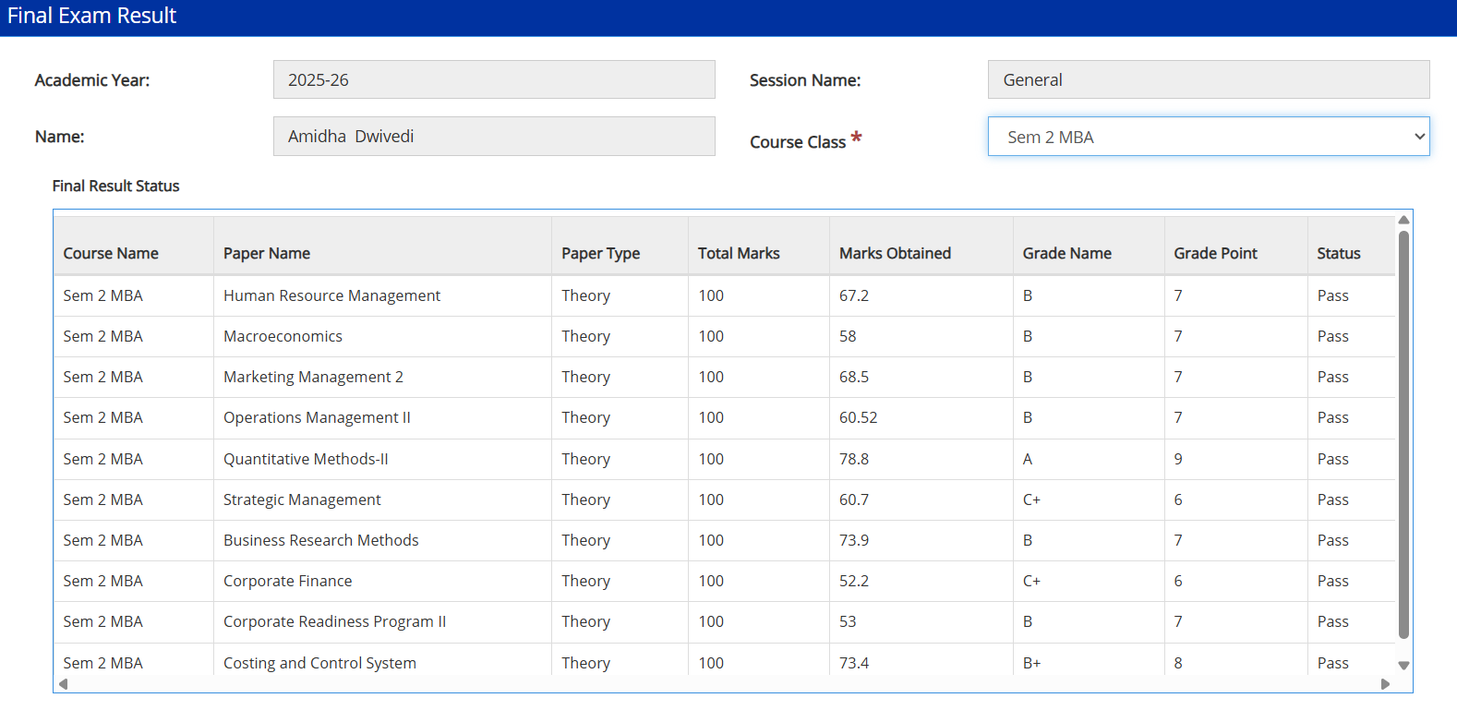Click the Name field showing Amidha Dwivedi
1457x710 pixels.
point(494,137)
